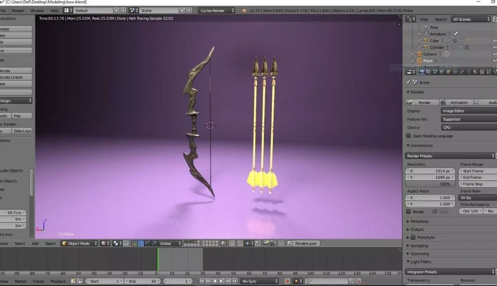Toggle visibility eye of Cube
Screen dimensions: 497x286
(495, 40)
